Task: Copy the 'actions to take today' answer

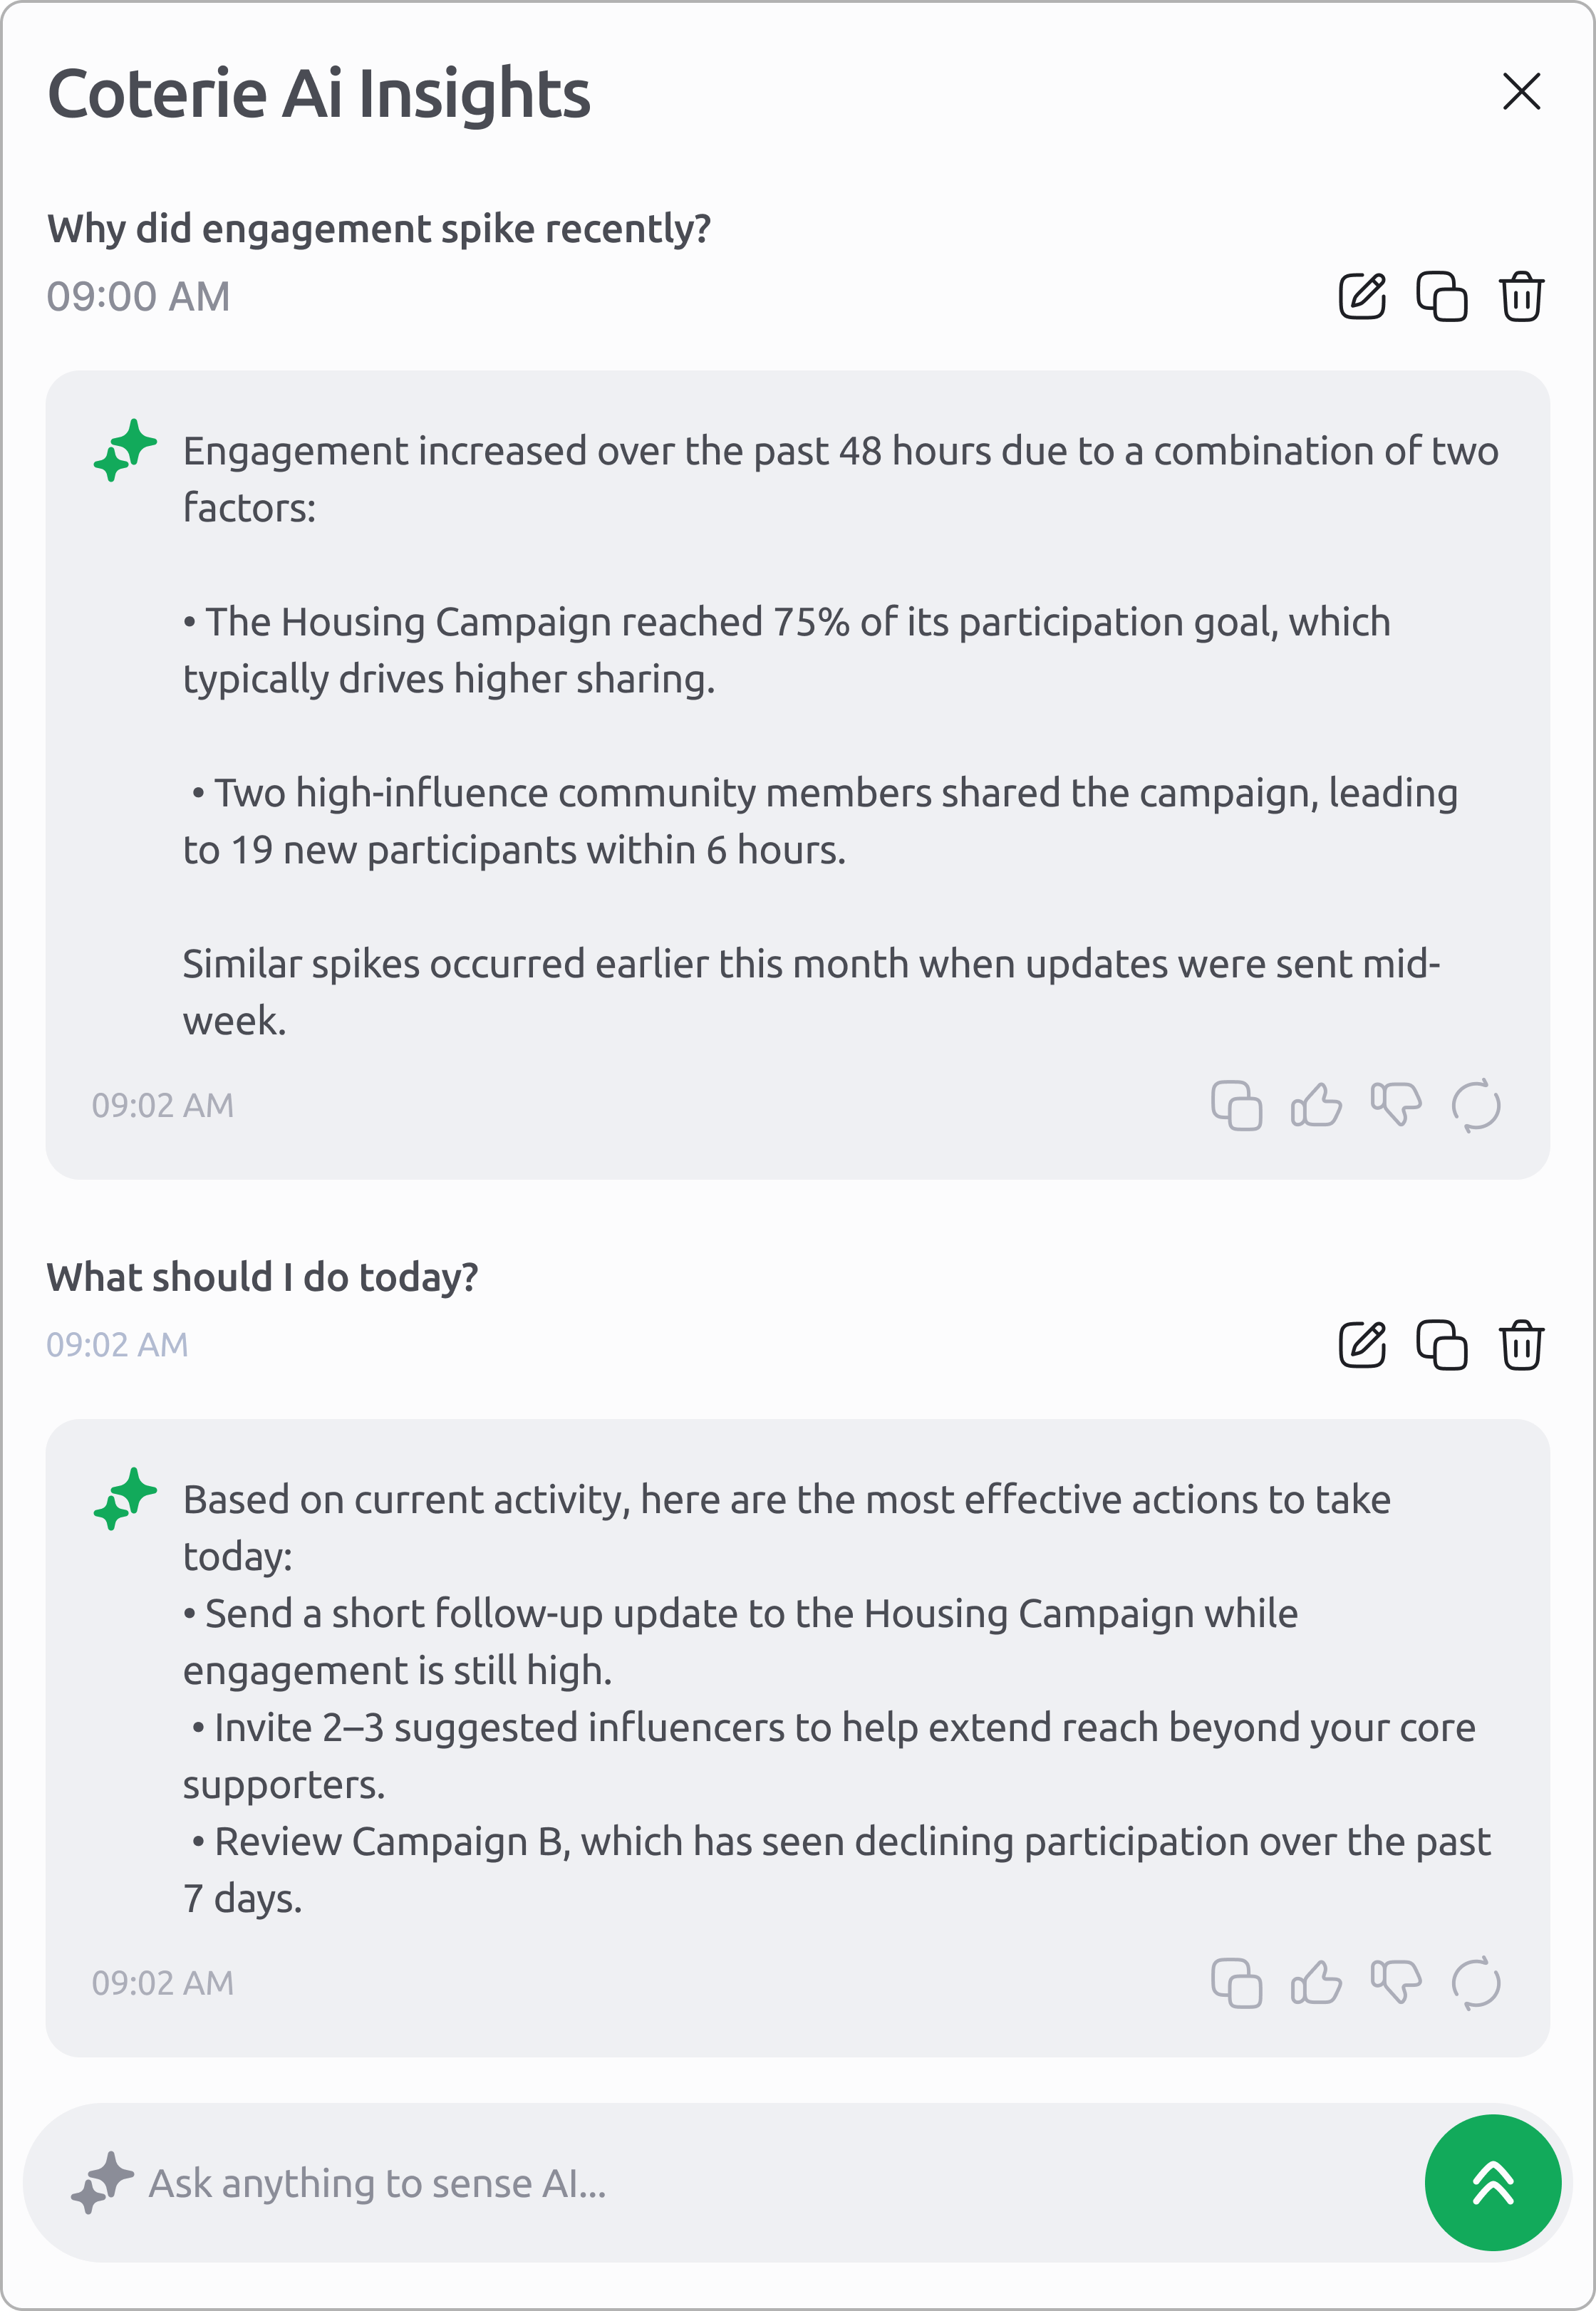Action: (1236, 1983)
